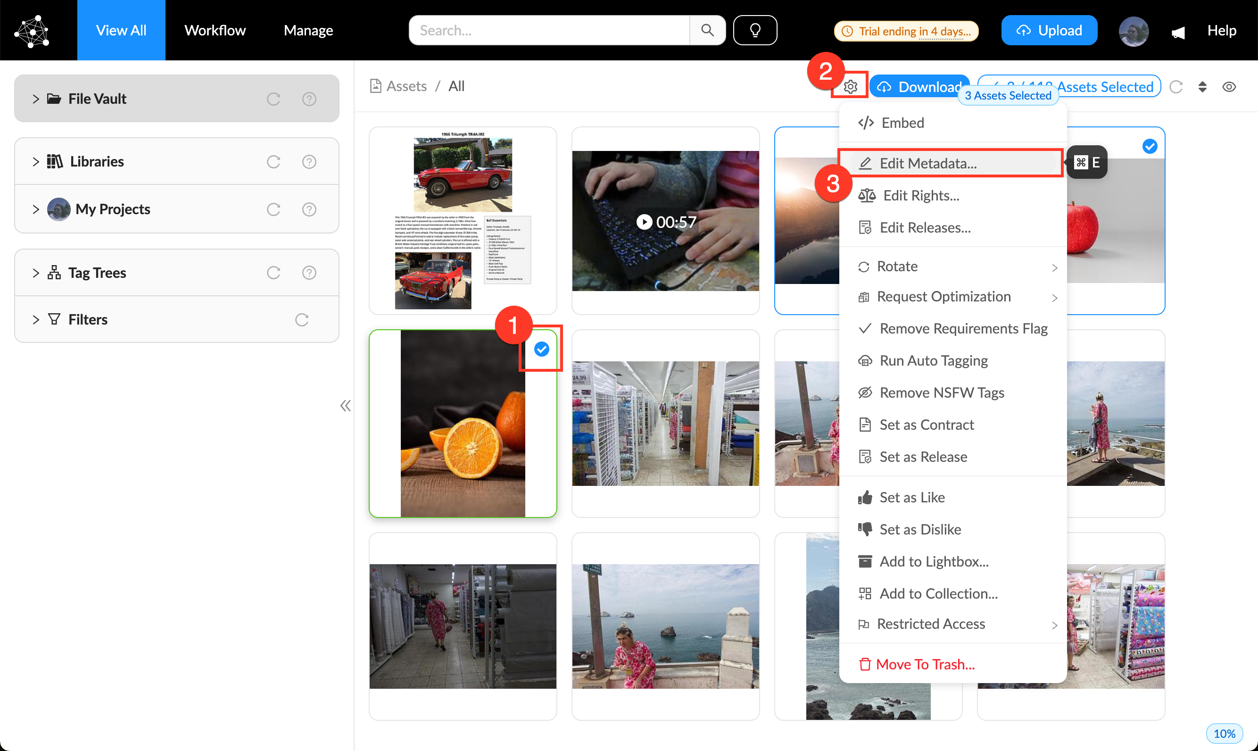Open the user profile avatar
Image resolution: width=1258 pixels, height=751 pixels.
point(1133,31)
